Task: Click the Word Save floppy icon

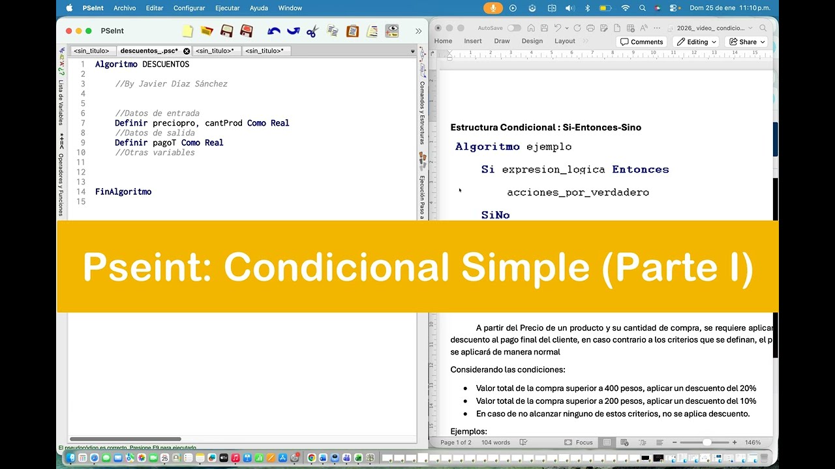Action: (x=544, y=28)
